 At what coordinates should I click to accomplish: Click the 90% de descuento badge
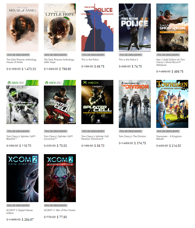[55, 206]
